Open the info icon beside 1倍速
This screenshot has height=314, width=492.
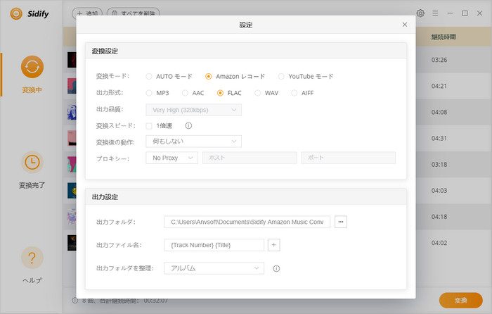pos(188,126)
